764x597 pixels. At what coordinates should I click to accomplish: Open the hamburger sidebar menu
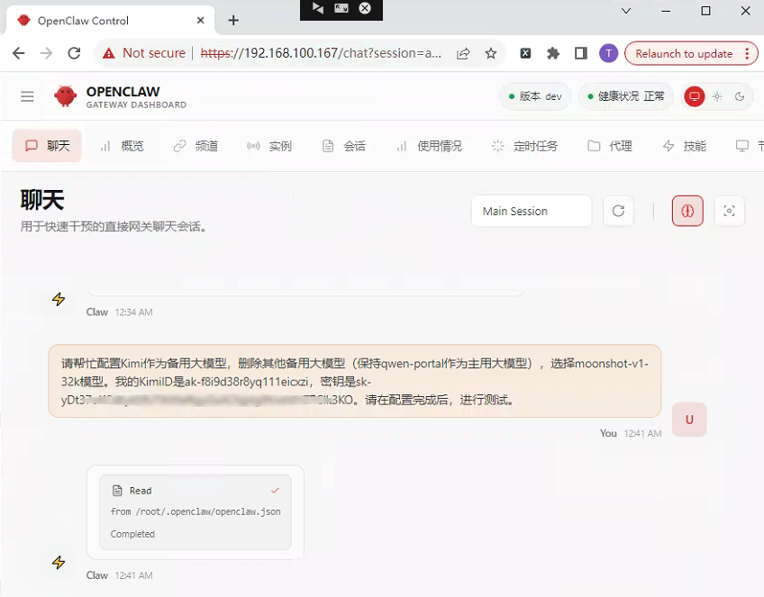click(x=27, y=96)
